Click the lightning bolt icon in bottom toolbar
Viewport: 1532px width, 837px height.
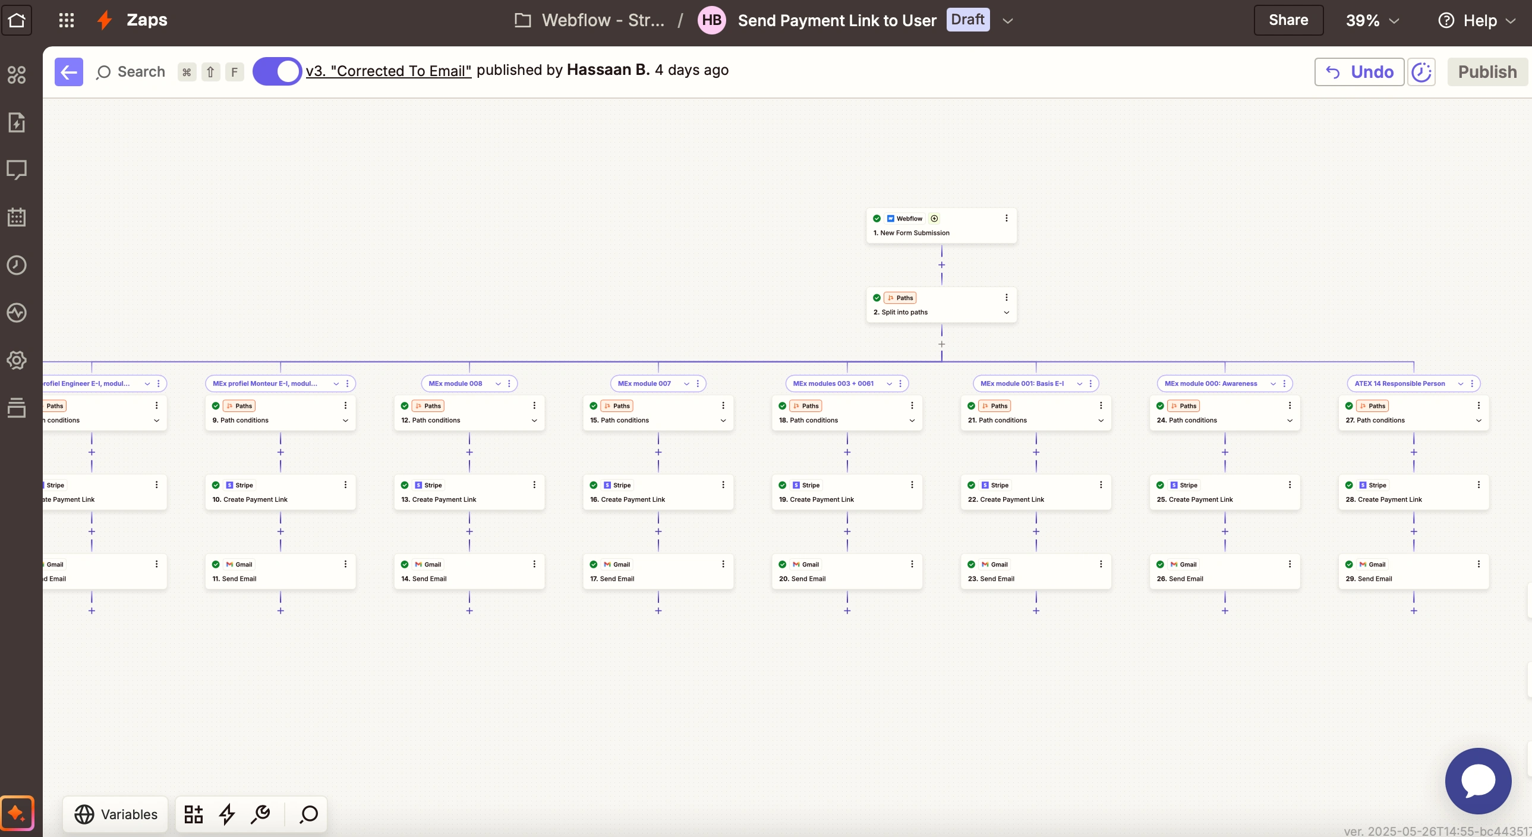coord(226,814)
